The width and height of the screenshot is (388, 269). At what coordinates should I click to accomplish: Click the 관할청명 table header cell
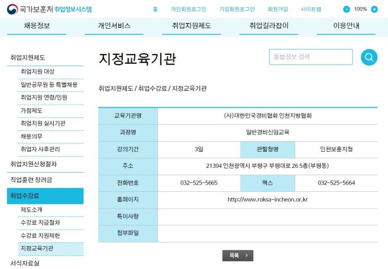pyautogui.click(x=267, y=149)
